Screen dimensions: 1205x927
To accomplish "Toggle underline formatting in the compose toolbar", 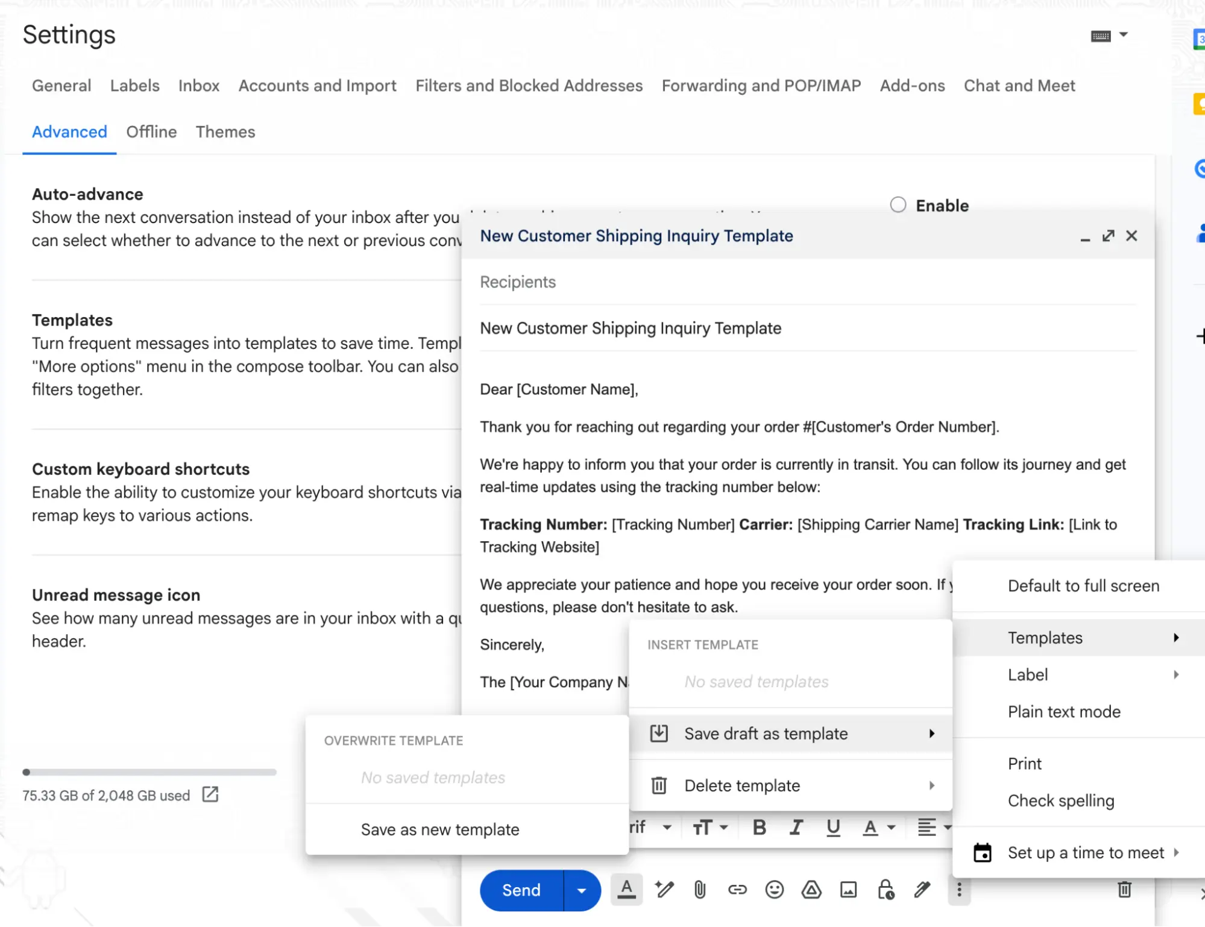I will 832,828.
